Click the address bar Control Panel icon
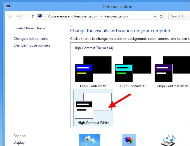This screenshot has height=146, width=190. [x=40, y=16]
